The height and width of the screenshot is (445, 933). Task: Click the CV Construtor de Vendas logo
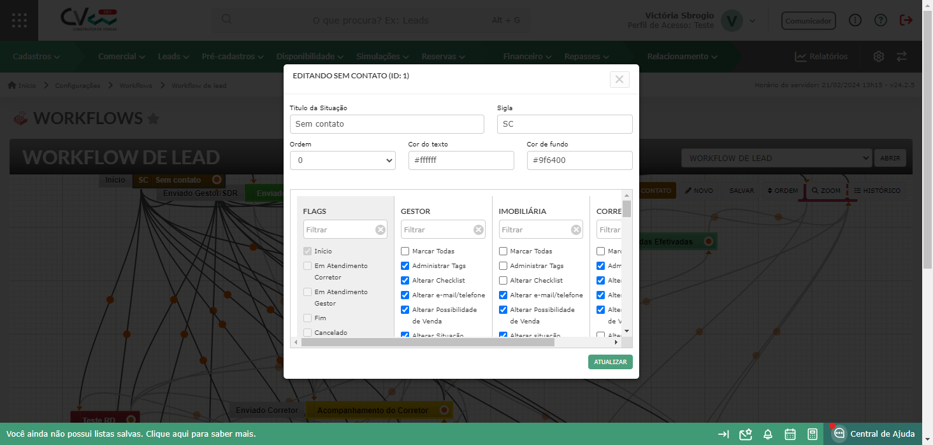click(x=89, y=20)
